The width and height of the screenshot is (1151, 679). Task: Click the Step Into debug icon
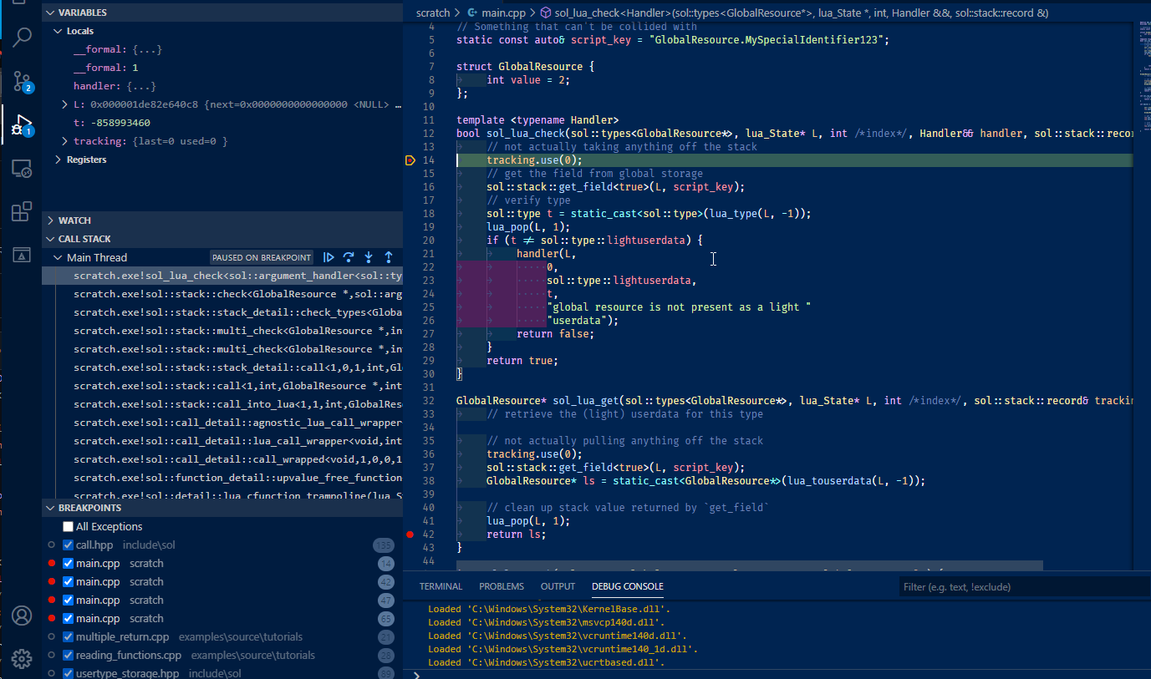[x=368, y=257]
